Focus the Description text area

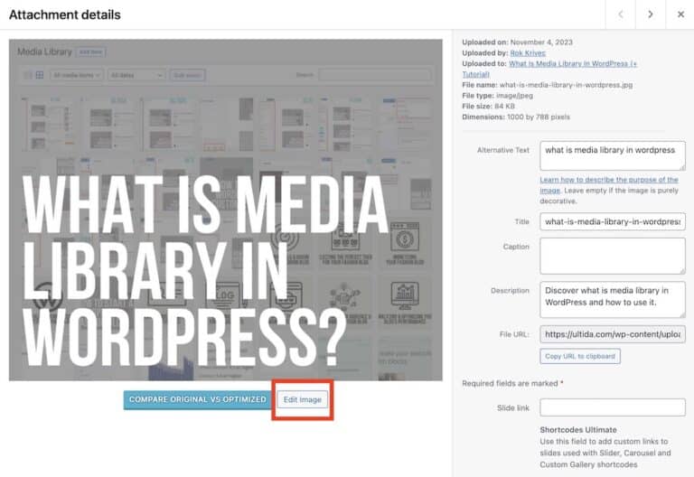pos(613,300)
